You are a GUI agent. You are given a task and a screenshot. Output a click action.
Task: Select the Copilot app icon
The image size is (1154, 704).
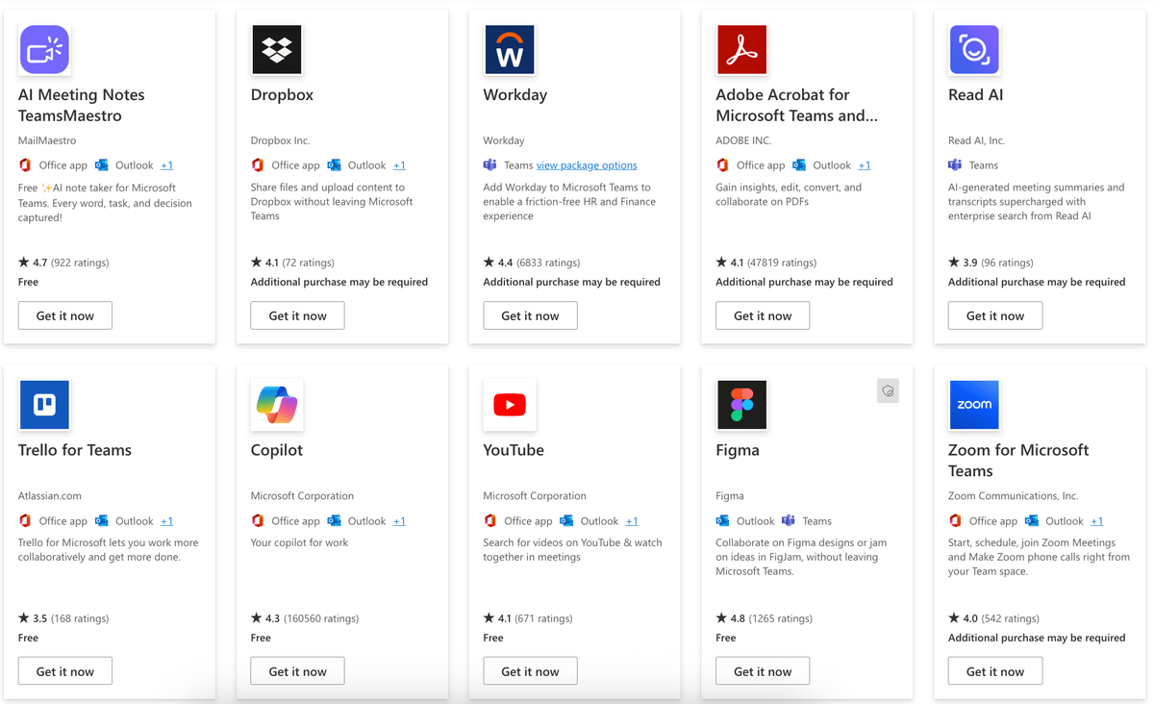point(277,405)
